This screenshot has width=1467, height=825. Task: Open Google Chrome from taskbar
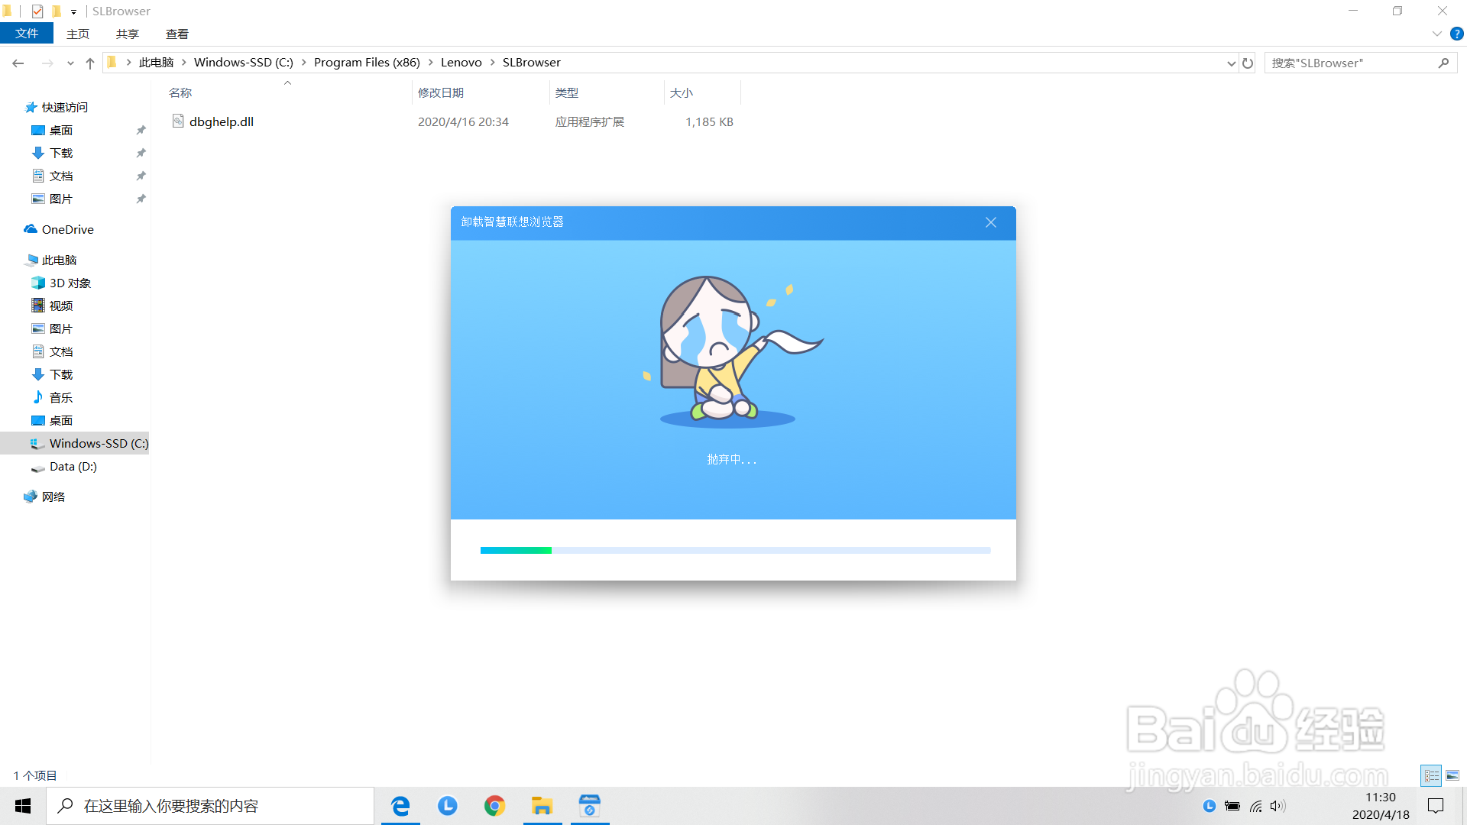click(494, 806)
